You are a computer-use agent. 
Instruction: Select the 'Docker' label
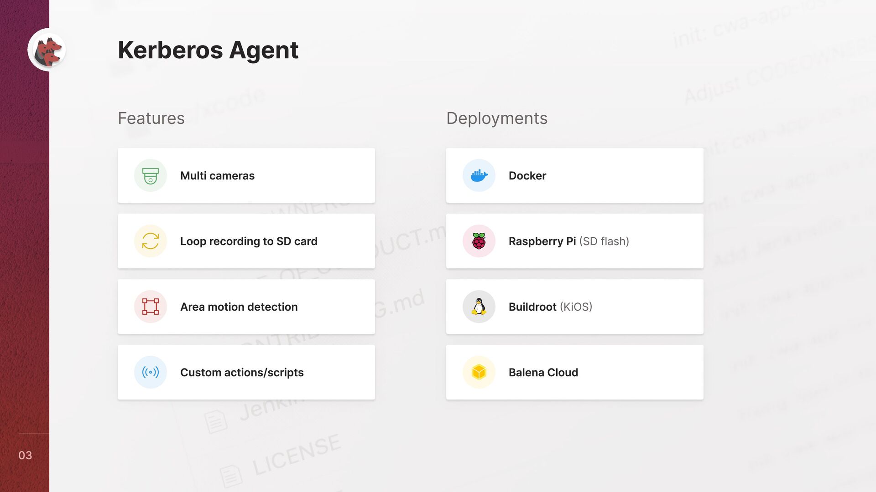coord(527,176)
